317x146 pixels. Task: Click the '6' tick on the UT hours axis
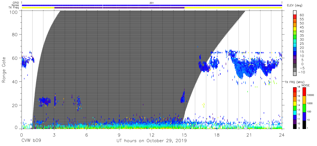pos(86,134)
